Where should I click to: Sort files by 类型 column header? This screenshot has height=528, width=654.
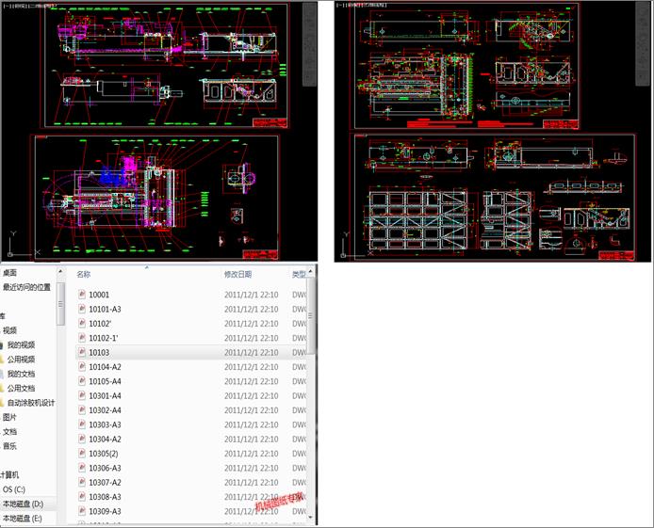(x=299, y=274)
